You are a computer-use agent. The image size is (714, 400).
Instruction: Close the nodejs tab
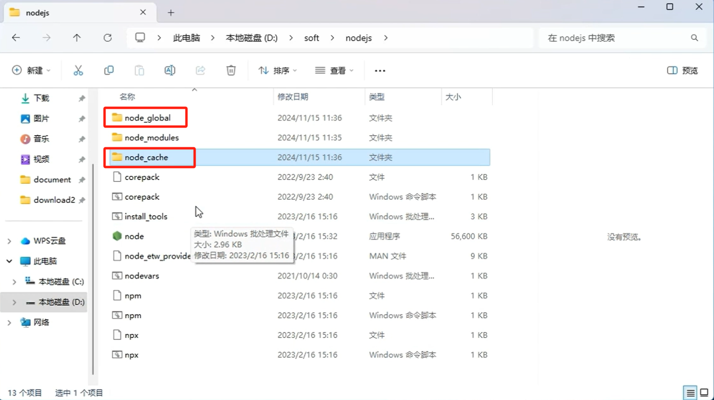pyautogui.click(x=143, y=13)
